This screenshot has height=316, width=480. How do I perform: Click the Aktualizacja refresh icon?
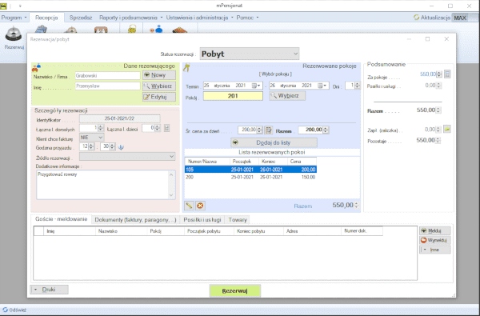coord(416,18)
